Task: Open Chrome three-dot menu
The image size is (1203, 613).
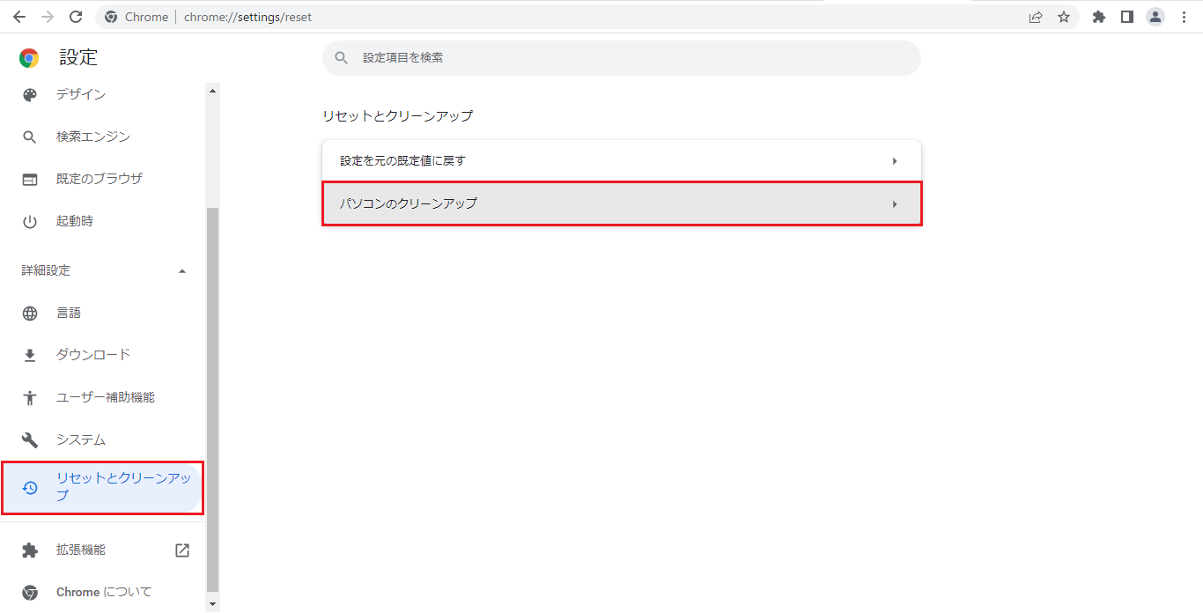Action: click(x=1184, y=17)
